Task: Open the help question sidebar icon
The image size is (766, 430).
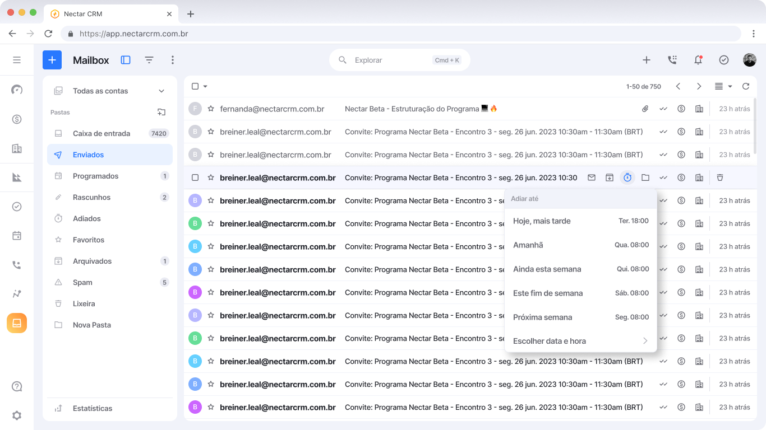Action: click(x=17, y=386)
